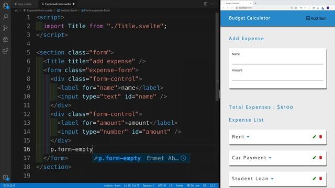
Task: Open the browser three-dot menu
Action: [332, 8]
